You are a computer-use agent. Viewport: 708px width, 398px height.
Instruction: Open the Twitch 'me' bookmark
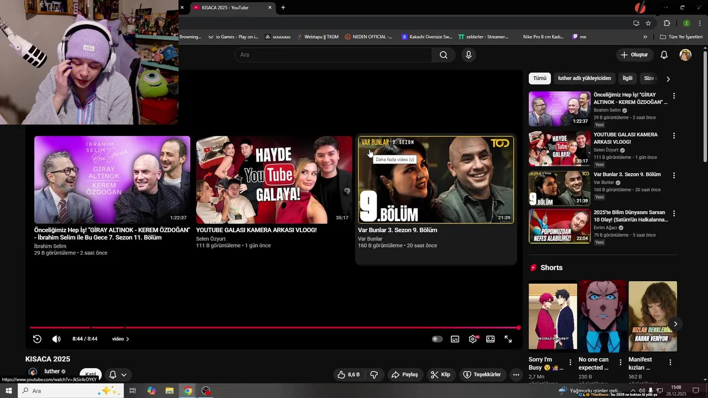tap(579, 37)
